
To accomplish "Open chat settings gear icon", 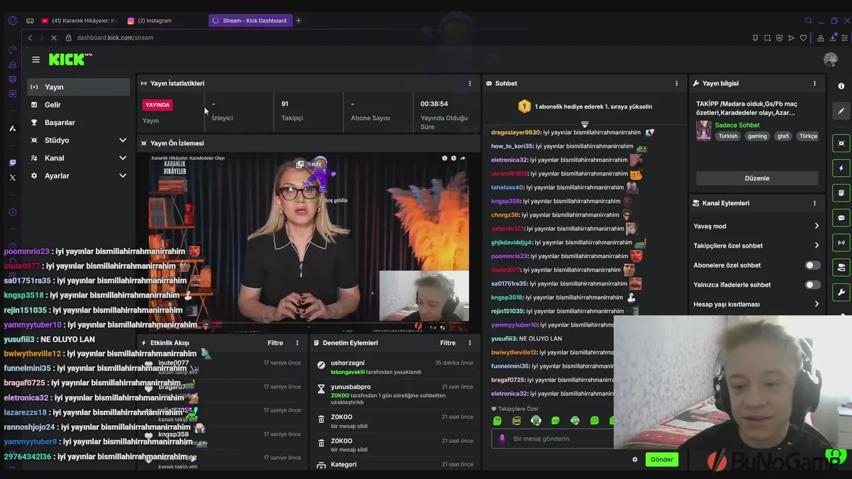I will (635, 460).
